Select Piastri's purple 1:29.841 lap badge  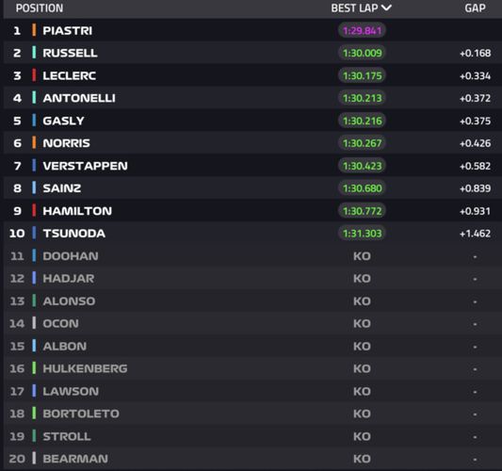point(362,31)
